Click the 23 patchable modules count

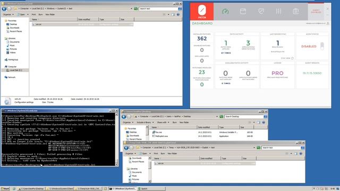(202, 72)
